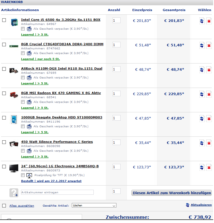The height and width of the screenshot is (223, 214).
Task: Click gift wrap icon for ASRock H110M-DGS
Action: click(x=29, y=78)
